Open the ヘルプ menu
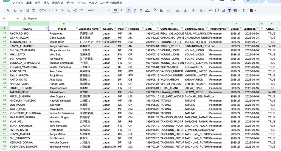 [x=93, y=3]
